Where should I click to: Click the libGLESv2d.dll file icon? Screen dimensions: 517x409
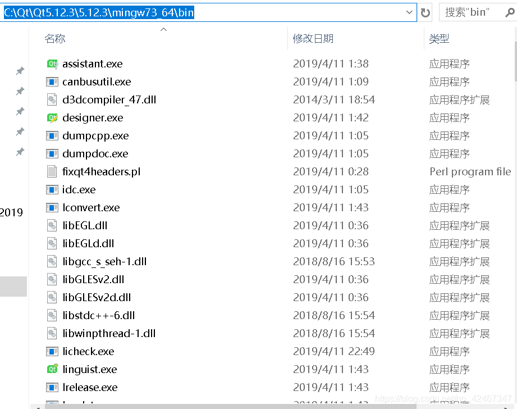52,297
